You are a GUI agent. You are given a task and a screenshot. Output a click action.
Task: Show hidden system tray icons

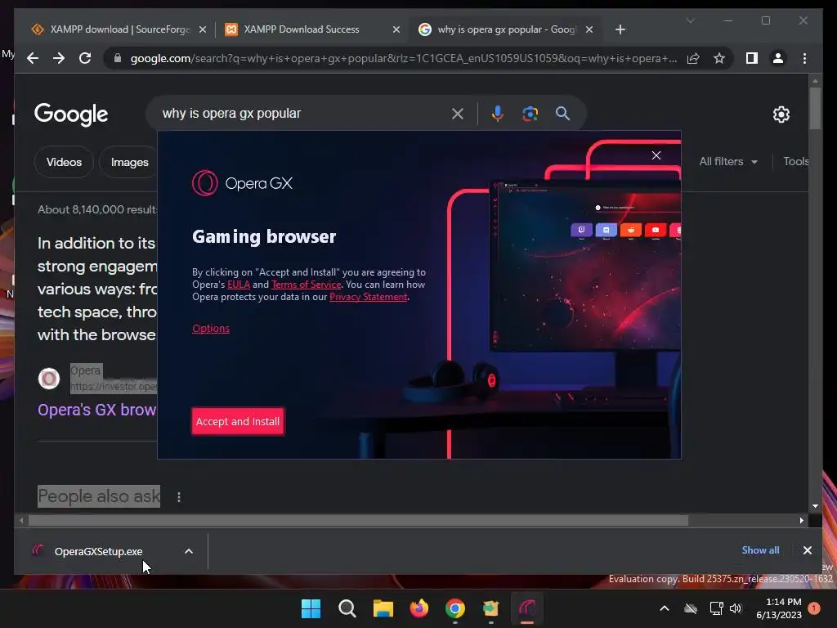665,608
